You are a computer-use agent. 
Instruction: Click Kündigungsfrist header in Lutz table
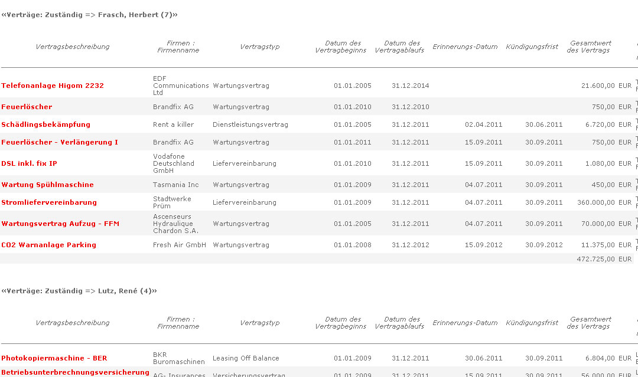tap(532, 323)
